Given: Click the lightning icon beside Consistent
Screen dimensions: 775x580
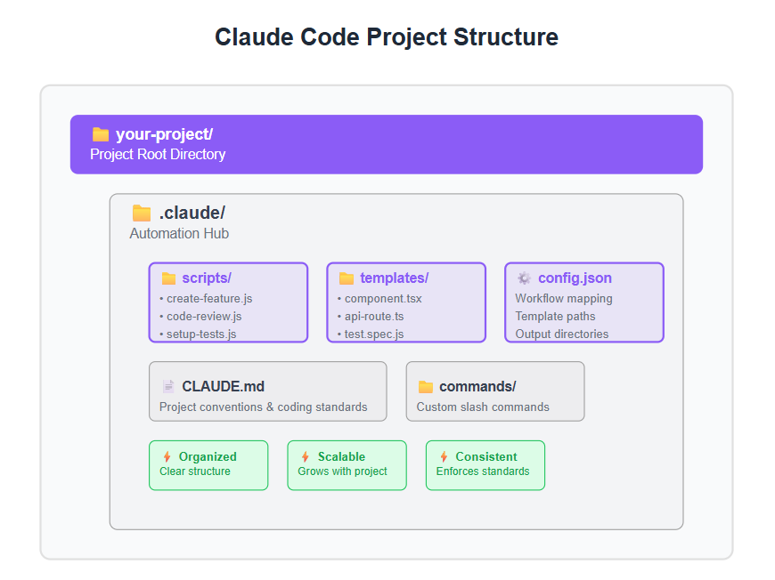Looking at the screenshot, I should [444, 456].
